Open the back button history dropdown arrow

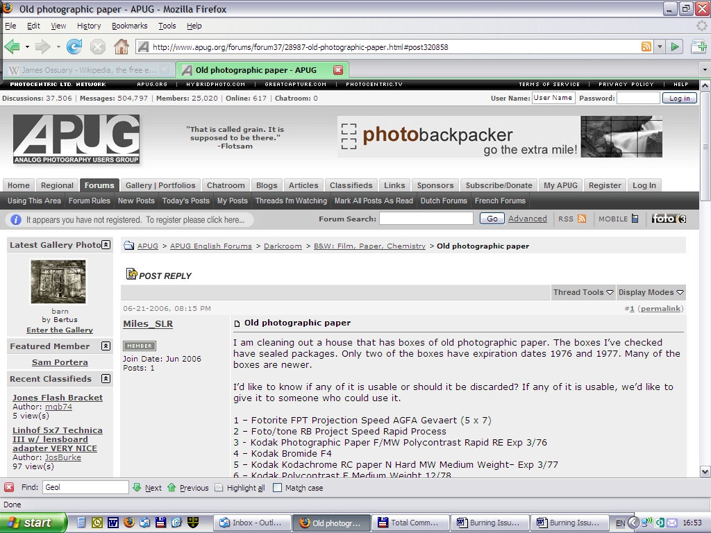[27, 46]
